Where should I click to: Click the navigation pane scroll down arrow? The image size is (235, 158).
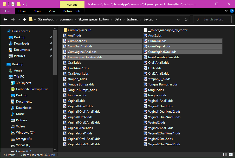pos(55,150)
